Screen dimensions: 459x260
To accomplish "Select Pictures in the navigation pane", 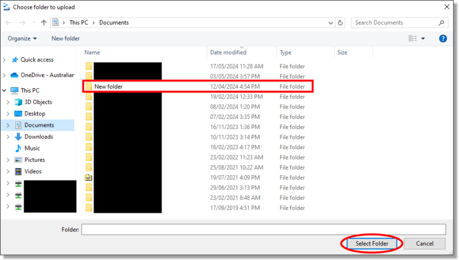I will pos(35,160).
